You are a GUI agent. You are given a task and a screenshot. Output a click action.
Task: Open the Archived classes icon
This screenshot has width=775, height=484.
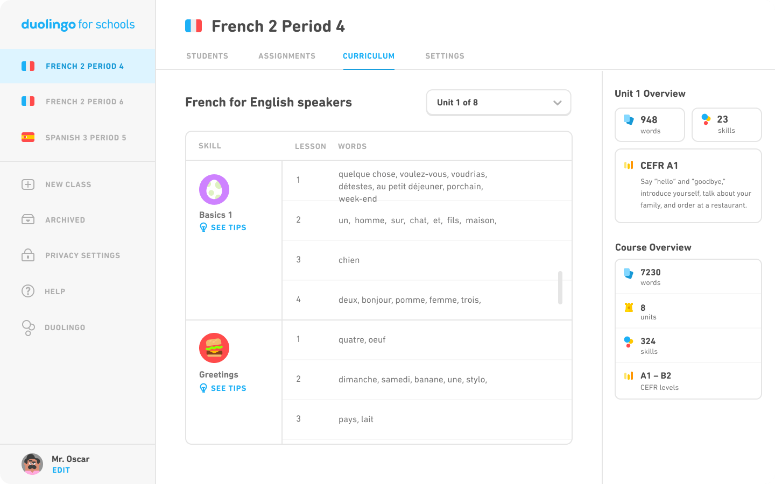tap(28, 219)
